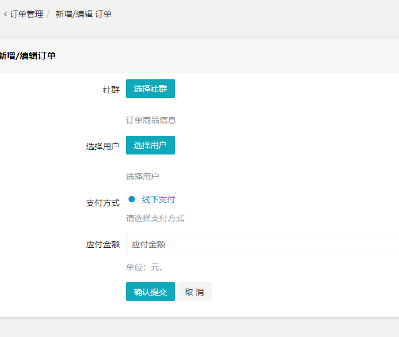Submit the order with 确认提交
Screen dimensions: 399x337
click(x=150, y=292)
